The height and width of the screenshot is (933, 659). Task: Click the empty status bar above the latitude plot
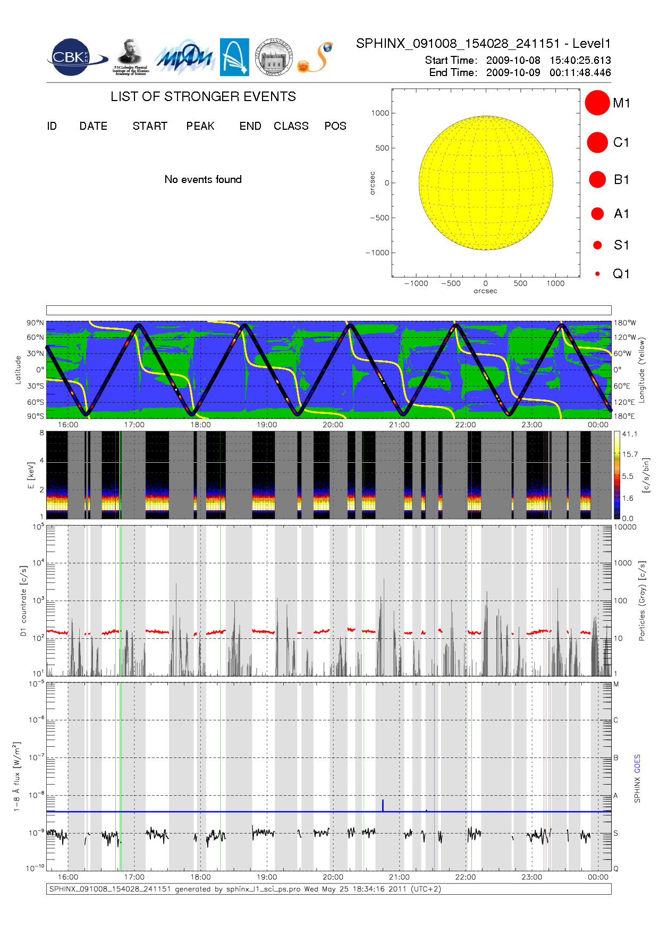click(328, 310)
